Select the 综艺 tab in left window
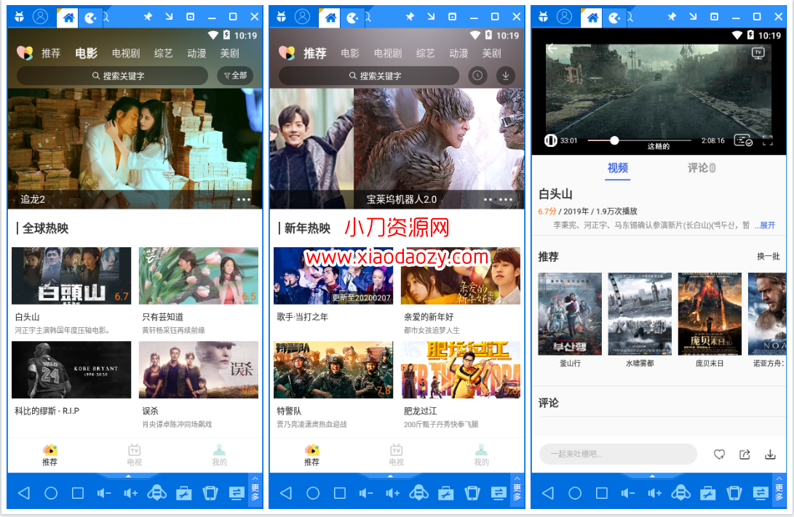The height and width of the screenshot is (517, 794). click(x=163, y=53)
